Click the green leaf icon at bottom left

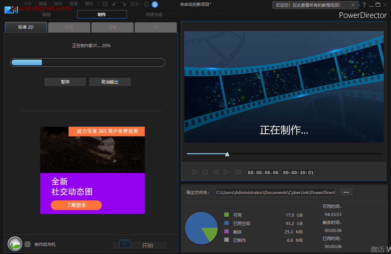[15, 244]
